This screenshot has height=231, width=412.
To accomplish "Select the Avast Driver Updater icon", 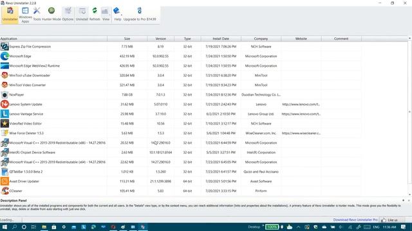I will coord(5,181).
